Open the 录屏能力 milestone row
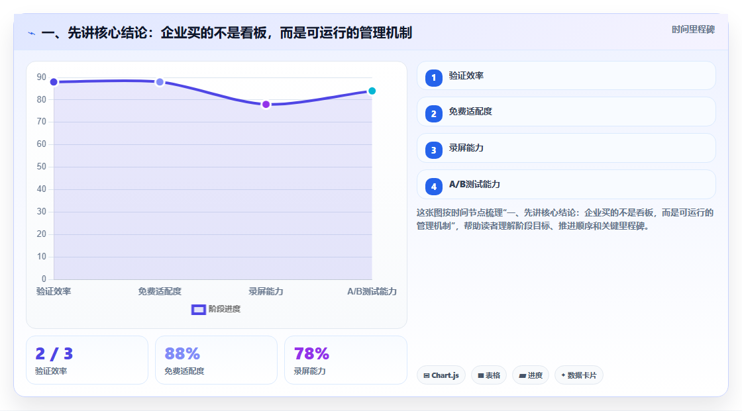This screenshot has width=742, height=411. pyautogui.click(x=566, y=148)
